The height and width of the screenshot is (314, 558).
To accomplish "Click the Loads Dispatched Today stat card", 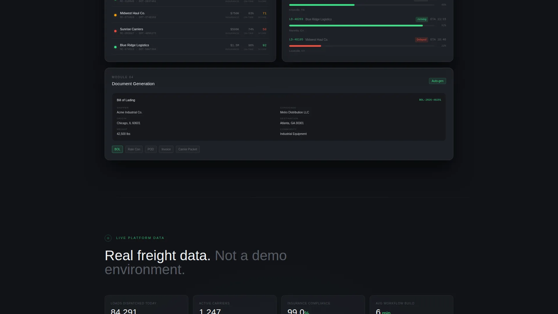I will click(146, 305).
